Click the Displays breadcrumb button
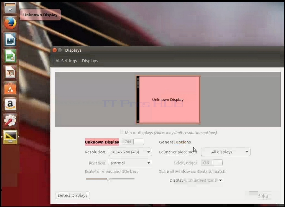Image resolution: width=285 pixels, height=207 pixels. coord(90,61)
